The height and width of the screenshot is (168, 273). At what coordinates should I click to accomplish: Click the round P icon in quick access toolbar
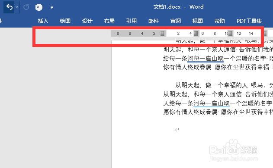pos(39,7)
